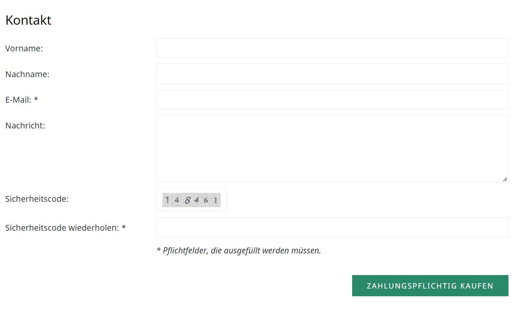Focus the Nachname text field
Image resolution: width=517 pixels, height=309 pixels.
pyautogui.click(x=332, y=74)
